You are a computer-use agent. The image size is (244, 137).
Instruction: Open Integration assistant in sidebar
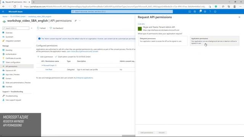coord(13,41)
